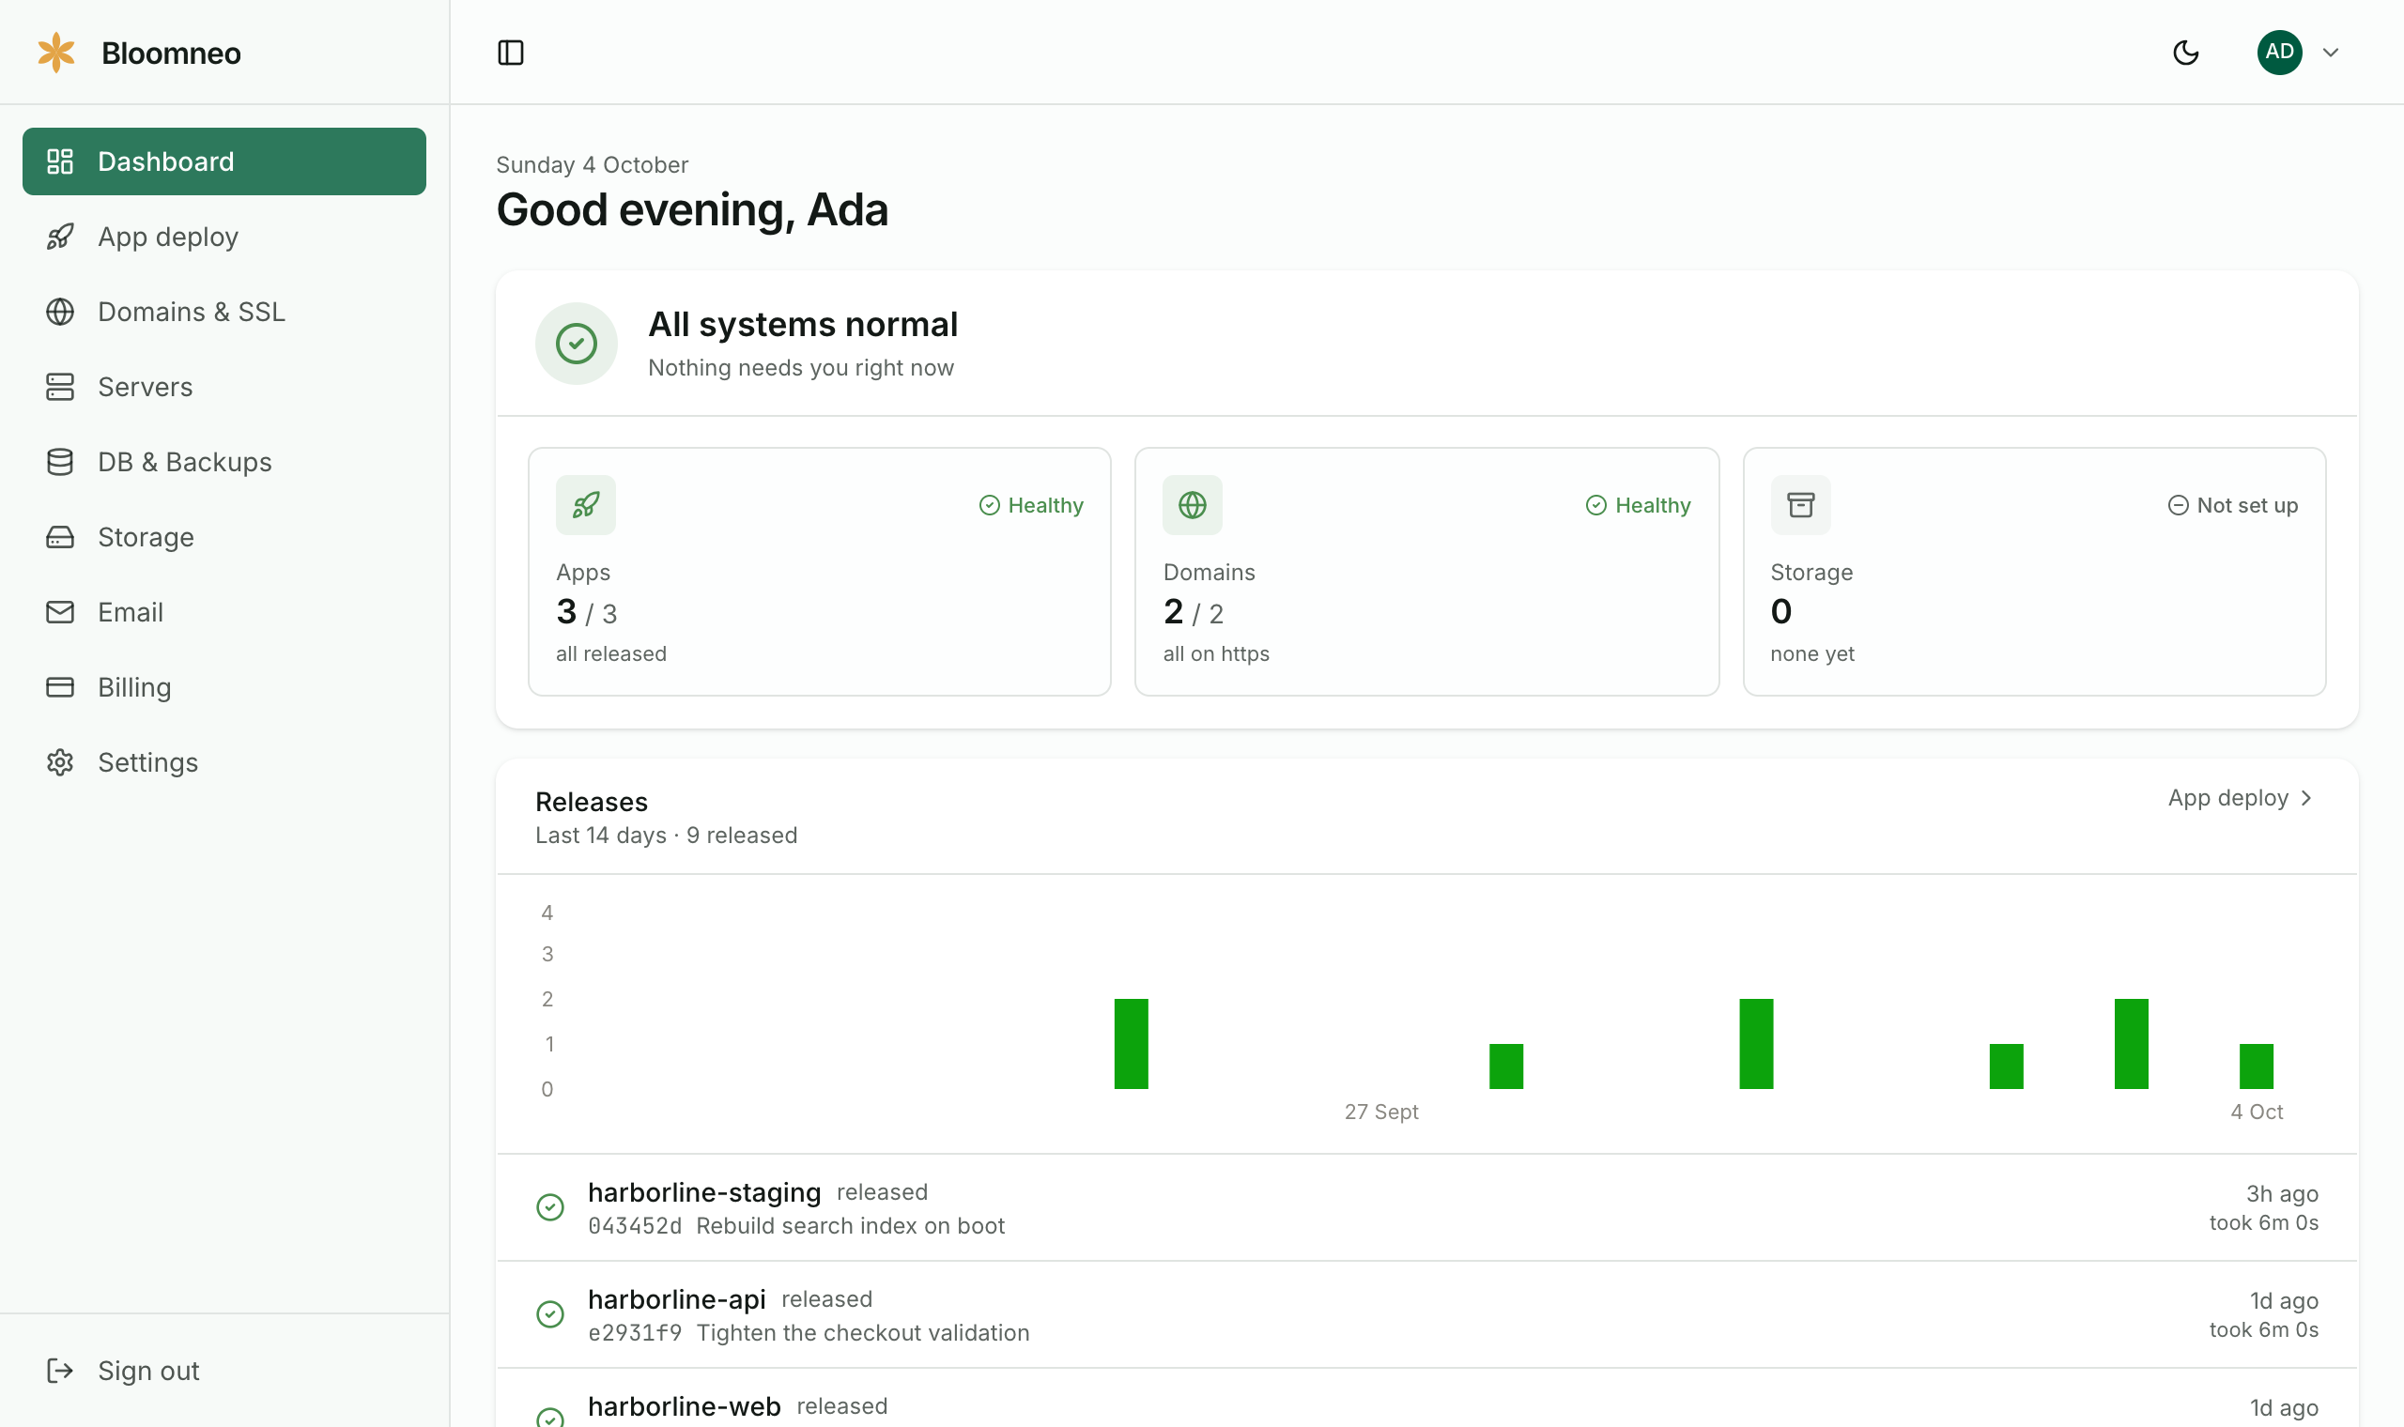The image size is (2404, 1427).
Task: Click the Apps 3 / 3 count
Action: (x=587, y=611)
